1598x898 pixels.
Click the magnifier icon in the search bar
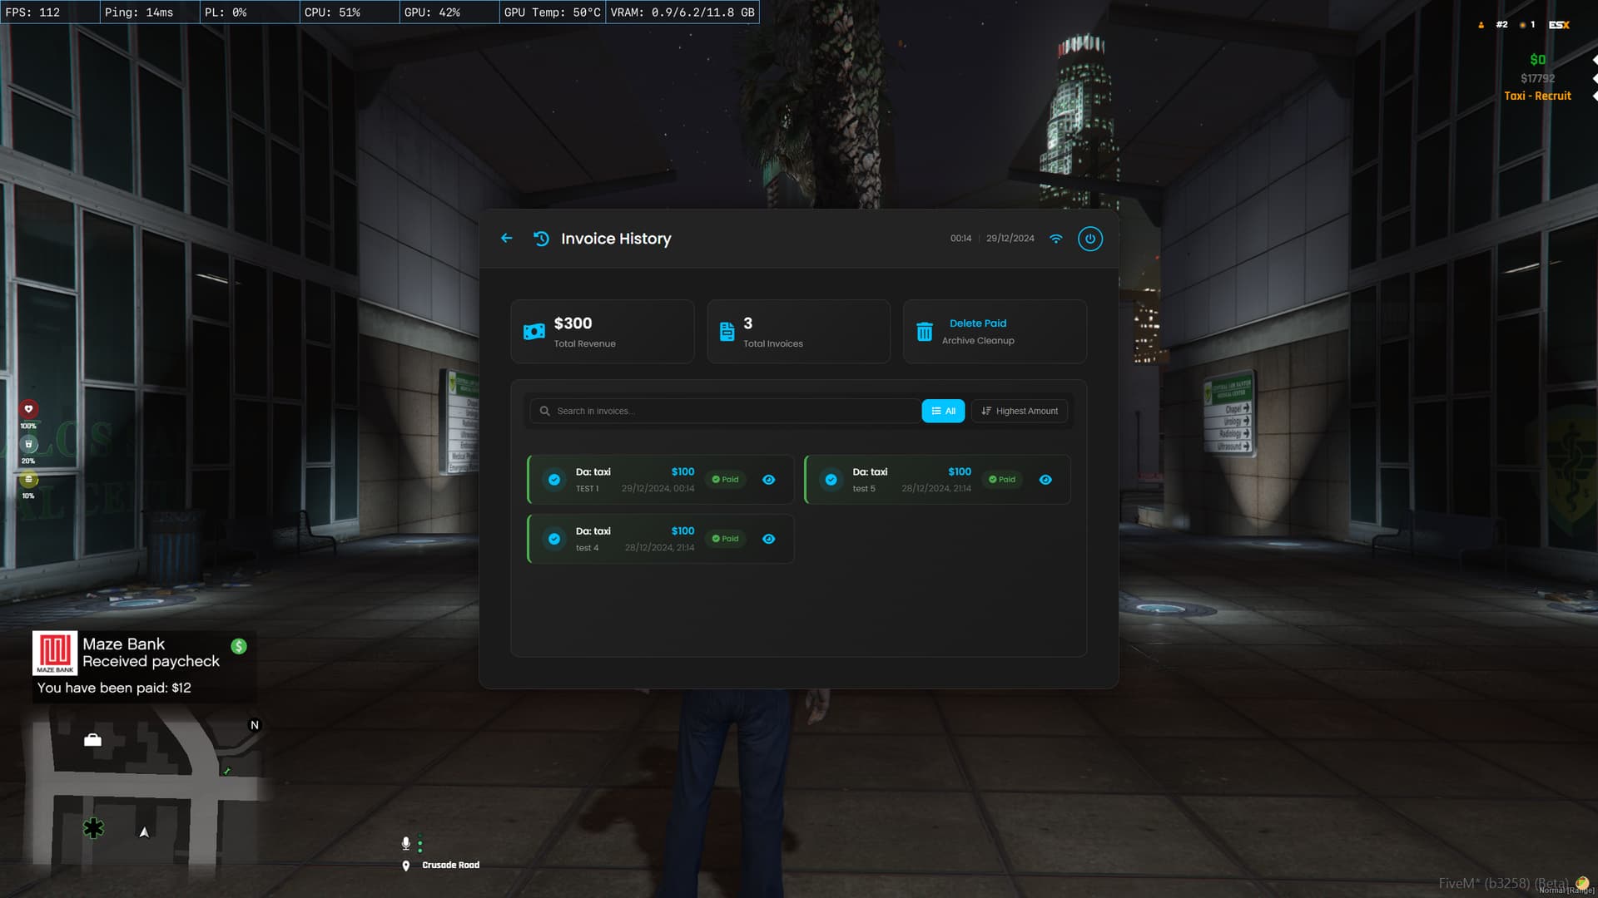545,411
